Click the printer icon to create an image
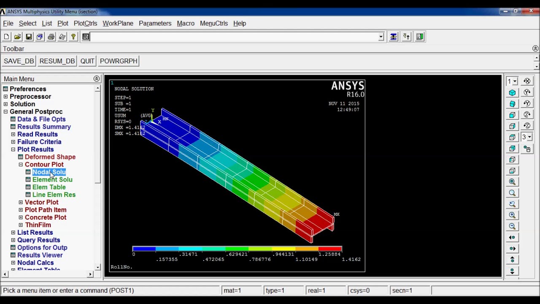The image size is (540, 304). click(51, 37)
